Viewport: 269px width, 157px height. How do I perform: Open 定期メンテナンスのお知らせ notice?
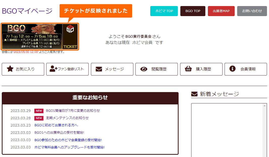click(67, 118)
